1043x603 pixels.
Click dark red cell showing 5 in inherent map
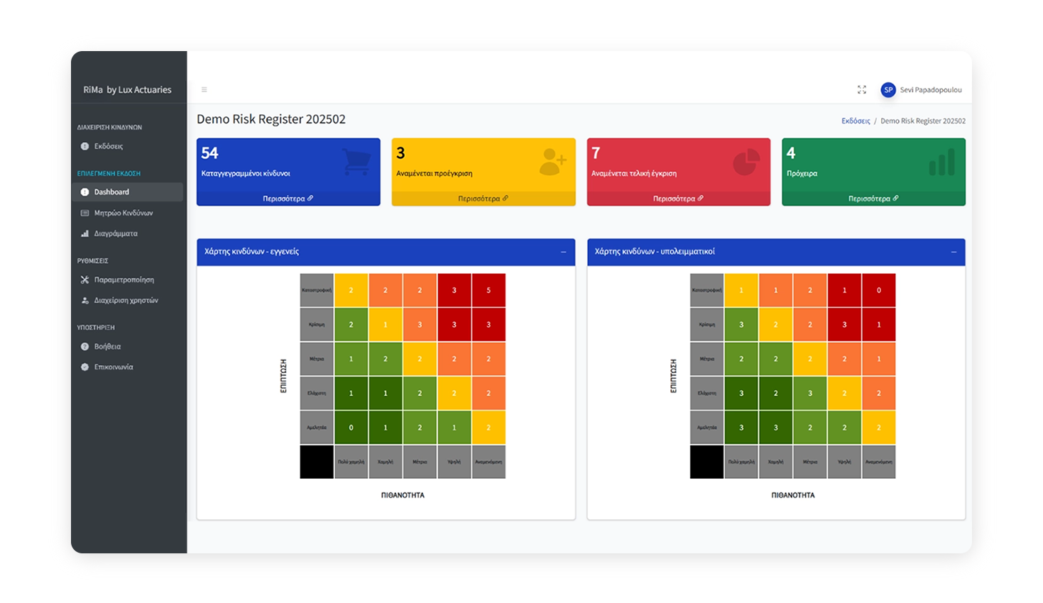pyautogui.click(x=488, y=290)
